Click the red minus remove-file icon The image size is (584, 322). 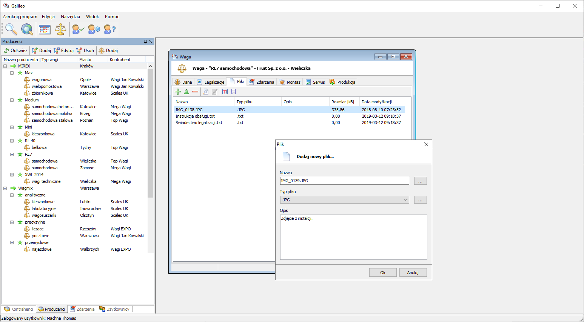(195, 92)
